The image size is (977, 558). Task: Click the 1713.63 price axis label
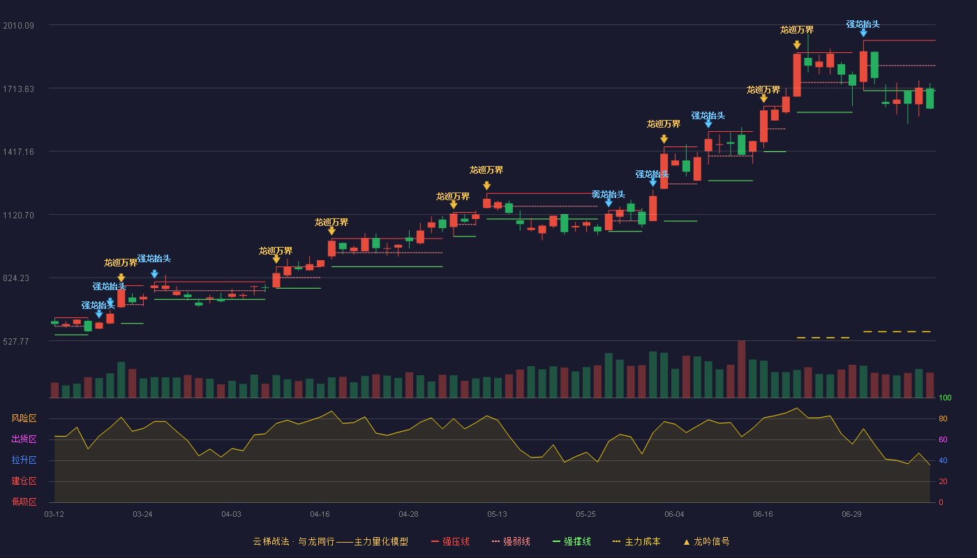coord(18,89)
